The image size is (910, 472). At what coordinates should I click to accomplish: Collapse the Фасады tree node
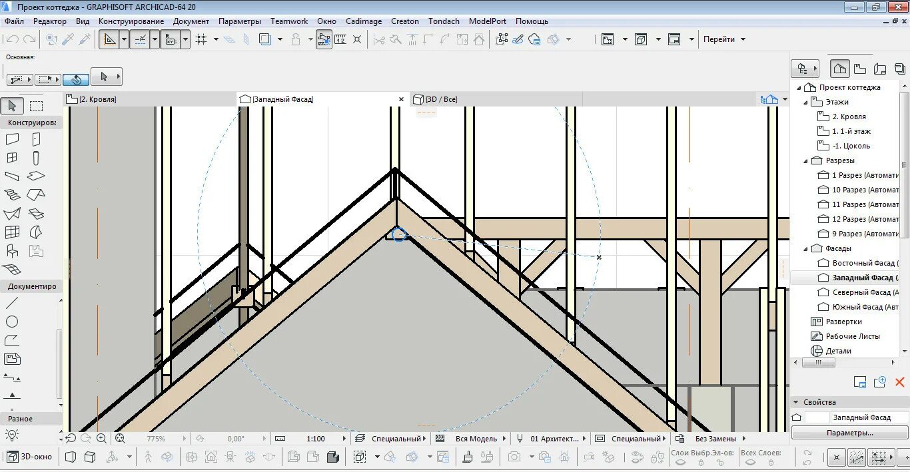coord(805,248)
